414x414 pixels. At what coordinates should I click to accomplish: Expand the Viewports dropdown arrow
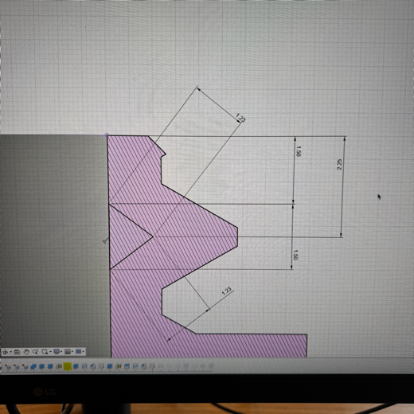83,351
